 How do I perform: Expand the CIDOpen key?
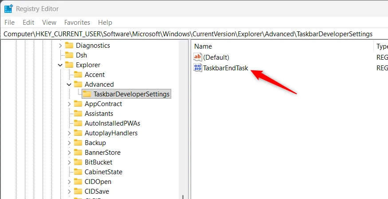click(x=69, y=182)
